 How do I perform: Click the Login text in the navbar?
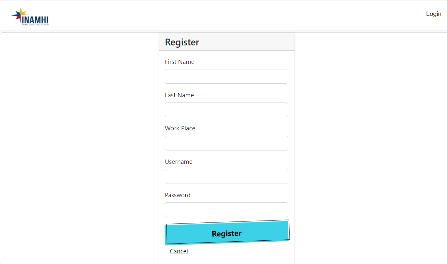click(433, 14)
